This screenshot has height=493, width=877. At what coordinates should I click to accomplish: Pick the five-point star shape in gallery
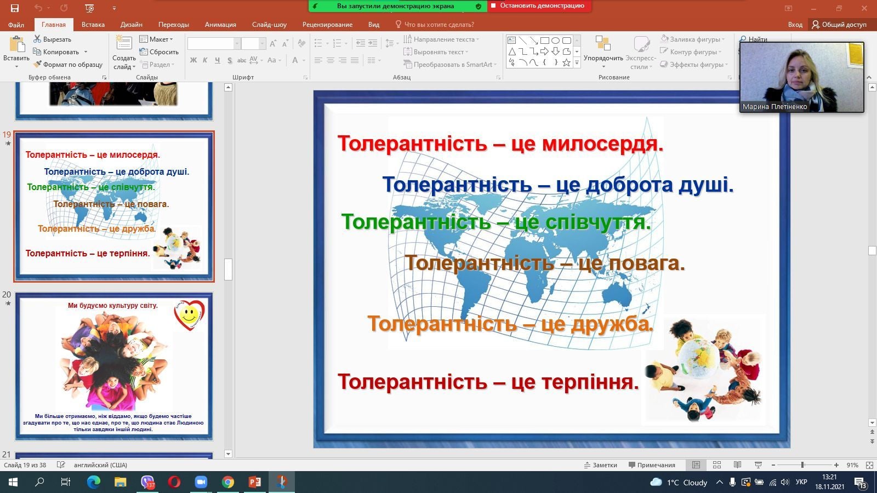pos(567,62)
